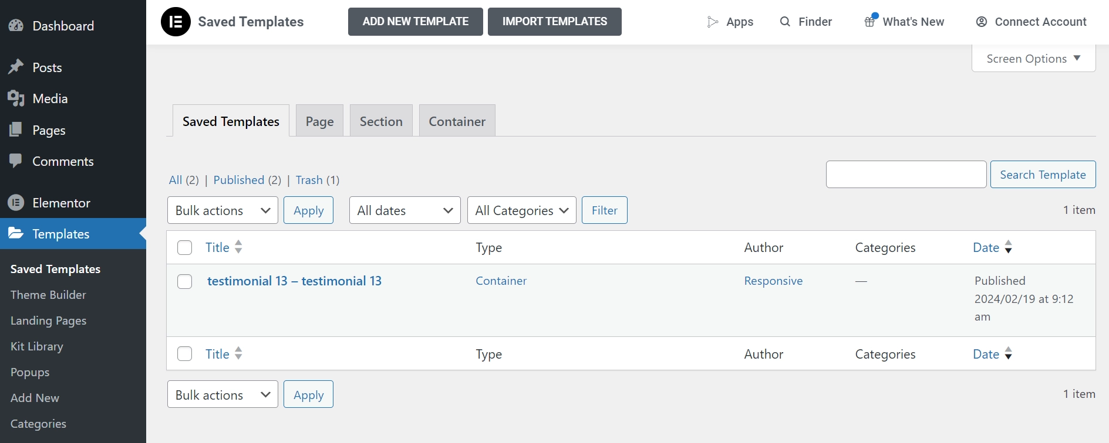The image size is (1109, 443).
Task: Click the Elementor logo icon beside Saved Templates
Action: [176, 22]
